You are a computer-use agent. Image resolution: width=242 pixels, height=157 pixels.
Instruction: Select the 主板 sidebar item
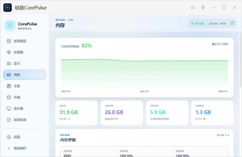point(25,86)
